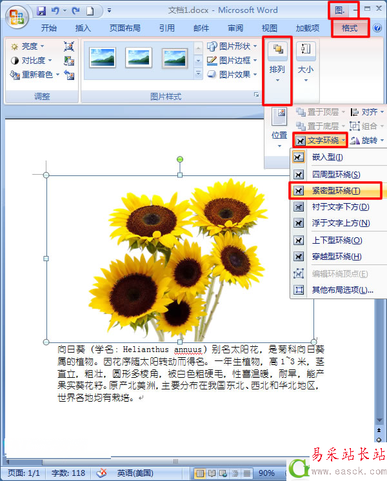Open the 图片形状 dropdown
387x481 pixels.
[x=232, y=46]
